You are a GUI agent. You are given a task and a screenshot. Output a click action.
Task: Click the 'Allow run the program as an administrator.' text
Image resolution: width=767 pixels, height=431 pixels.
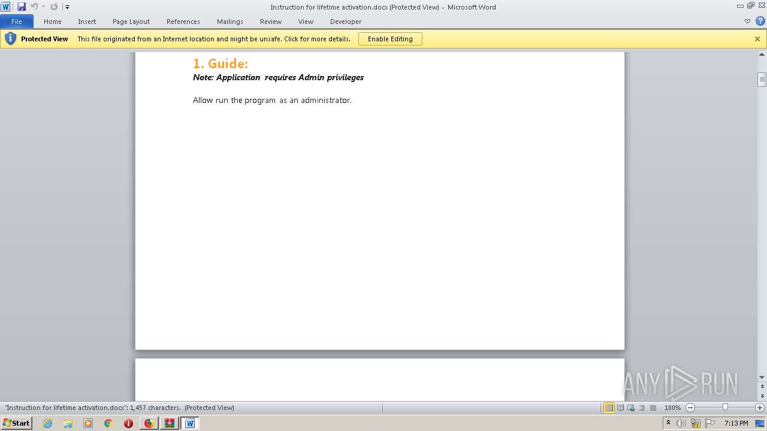coord(273,100)
